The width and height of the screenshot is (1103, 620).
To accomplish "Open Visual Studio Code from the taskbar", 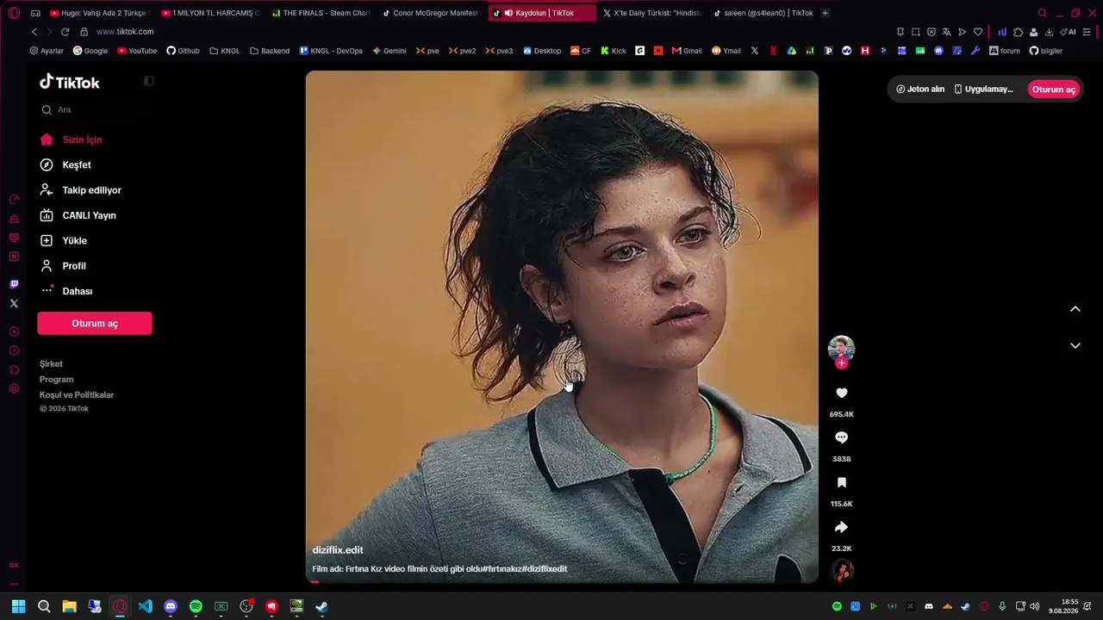I will click(145, 606).
